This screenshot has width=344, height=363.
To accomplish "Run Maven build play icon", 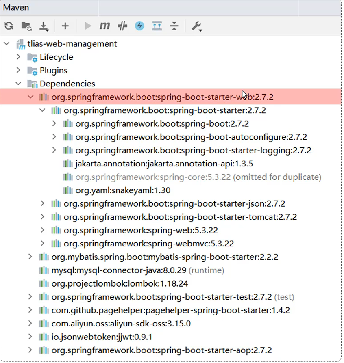I will click(87, 26).
